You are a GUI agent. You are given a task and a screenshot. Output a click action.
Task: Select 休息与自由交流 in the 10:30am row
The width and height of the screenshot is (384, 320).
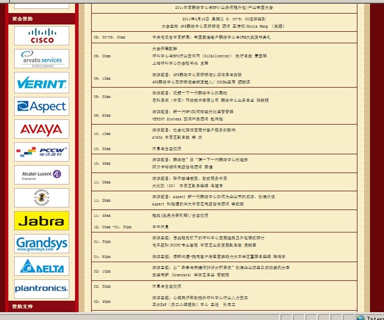pos(167,149)
